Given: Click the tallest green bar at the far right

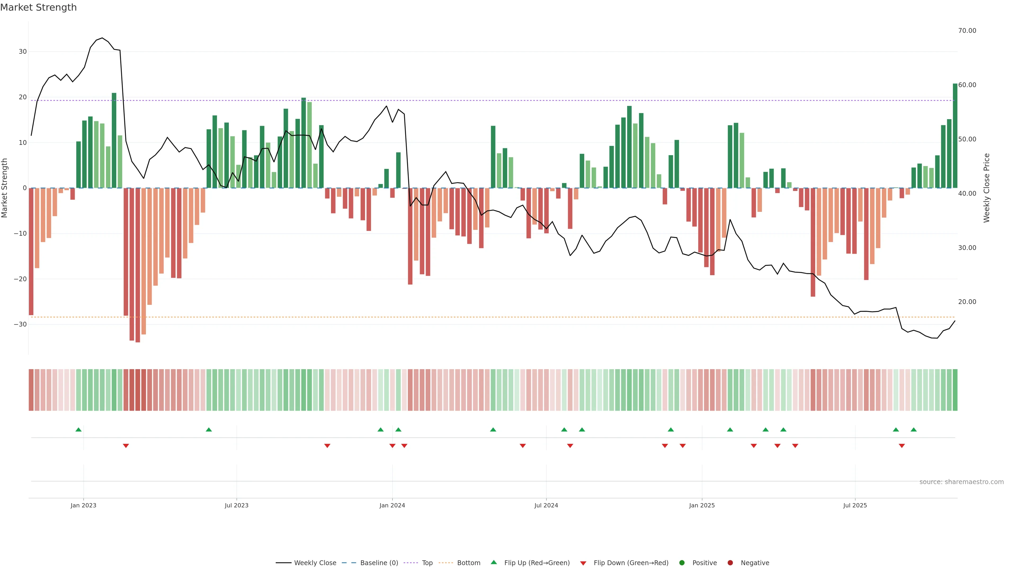Looking at the screenshot, I should [x=955, y=135].
